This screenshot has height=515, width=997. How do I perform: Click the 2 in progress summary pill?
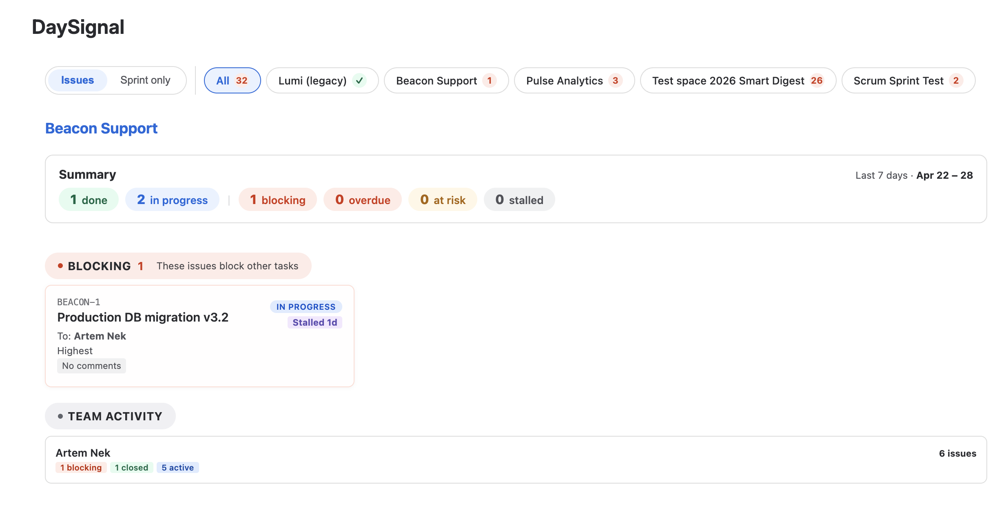click(x=172, y=200)
